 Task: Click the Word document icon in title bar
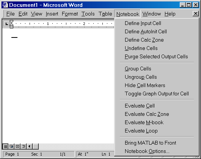[x=5, y=5]
